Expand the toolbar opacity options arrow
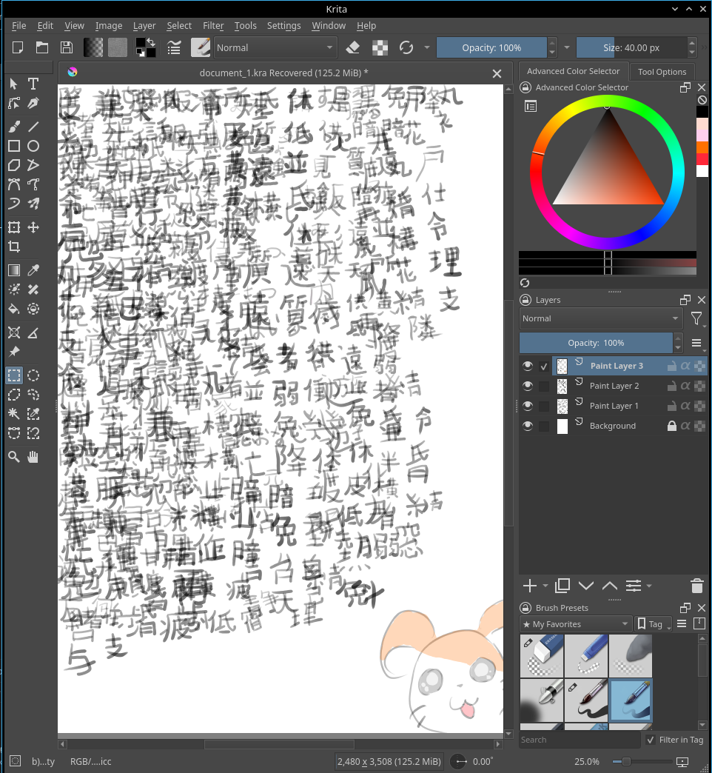Screen dimensions: 712x773 pyautogui.click(x=567, y=47)
